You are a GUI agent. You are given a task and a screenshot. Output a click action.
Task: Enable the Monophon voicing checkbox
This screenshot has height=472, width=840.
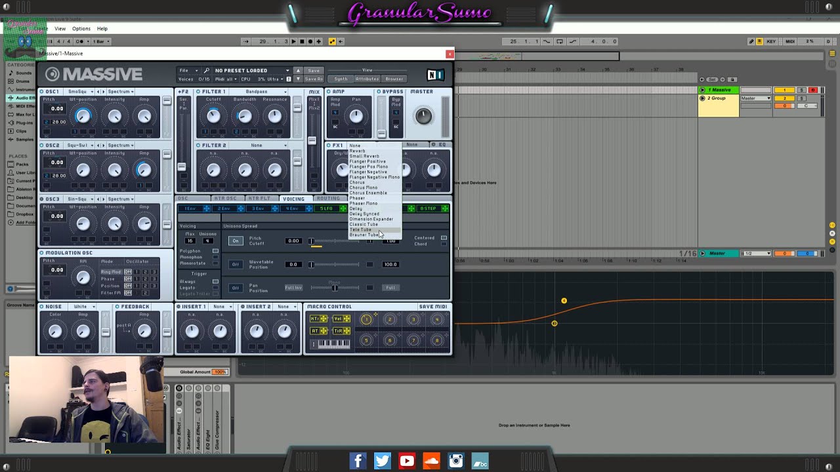215,257
